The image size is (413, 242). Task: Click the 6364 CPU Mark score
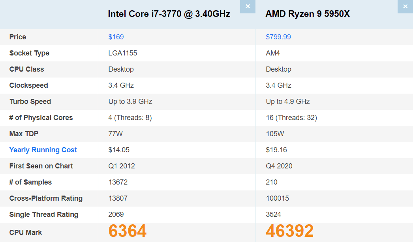(x=128, y=231)
